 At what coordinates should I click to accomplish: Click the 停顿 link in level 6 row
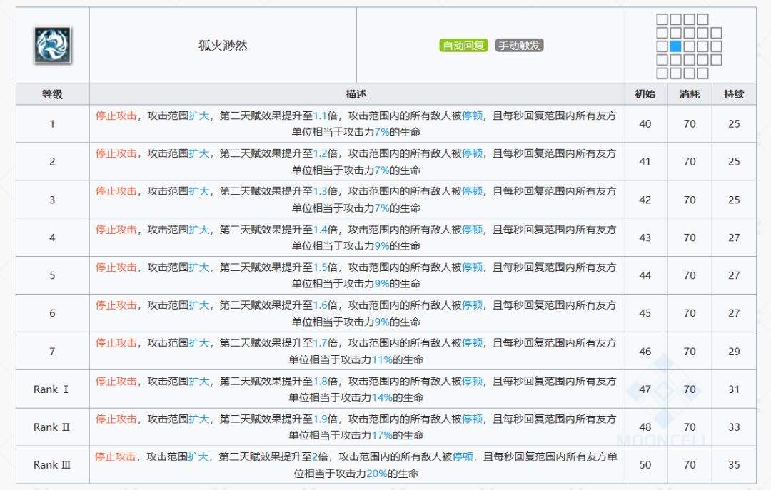(472, 305)
